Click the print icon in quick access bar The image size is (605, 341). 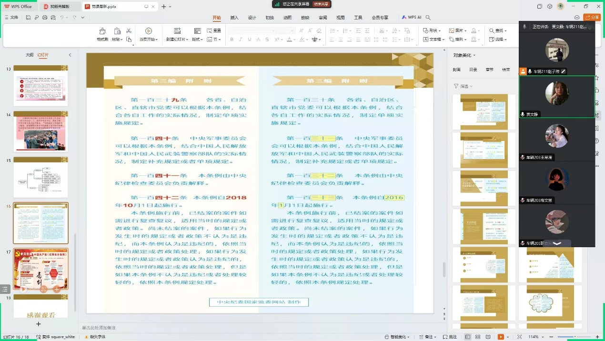coord(45,18)
